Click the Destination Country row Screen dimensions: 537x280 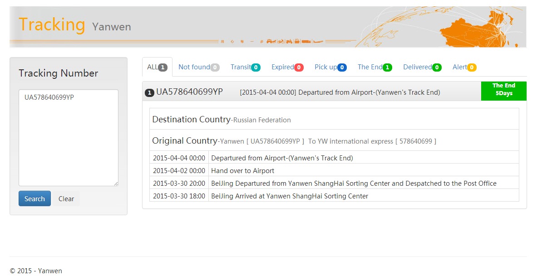coord(334,119)
